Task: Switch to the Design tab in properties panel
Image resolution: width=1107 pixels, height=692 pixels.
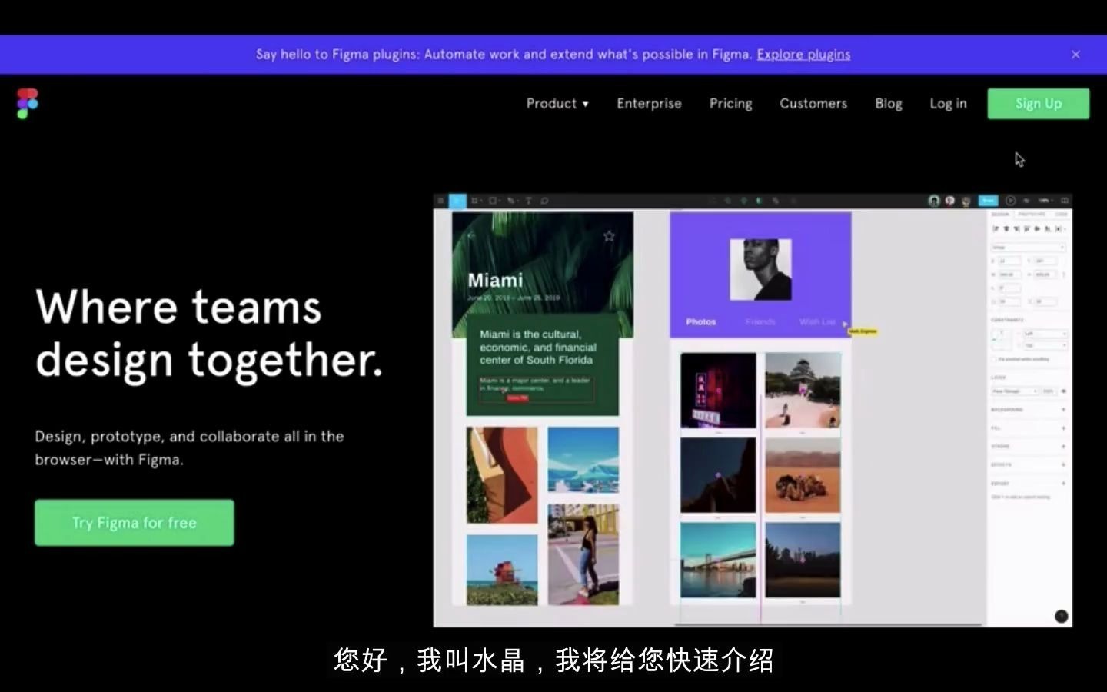Action: pyautogui.click(x=1000, y=215)
